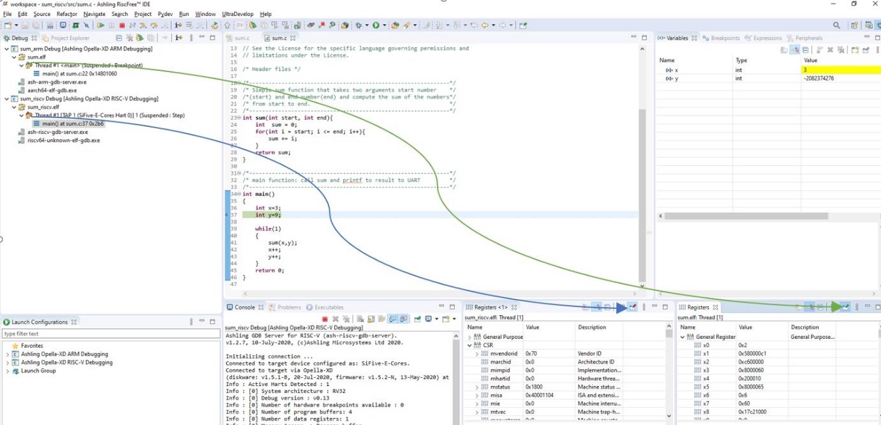
Task: Click the red Terminate toolbar icon
Action: [x=122, y=26]
